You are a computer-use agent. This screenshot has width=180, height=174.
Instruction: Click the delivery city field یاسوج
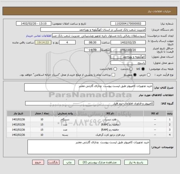pos(128,63)
